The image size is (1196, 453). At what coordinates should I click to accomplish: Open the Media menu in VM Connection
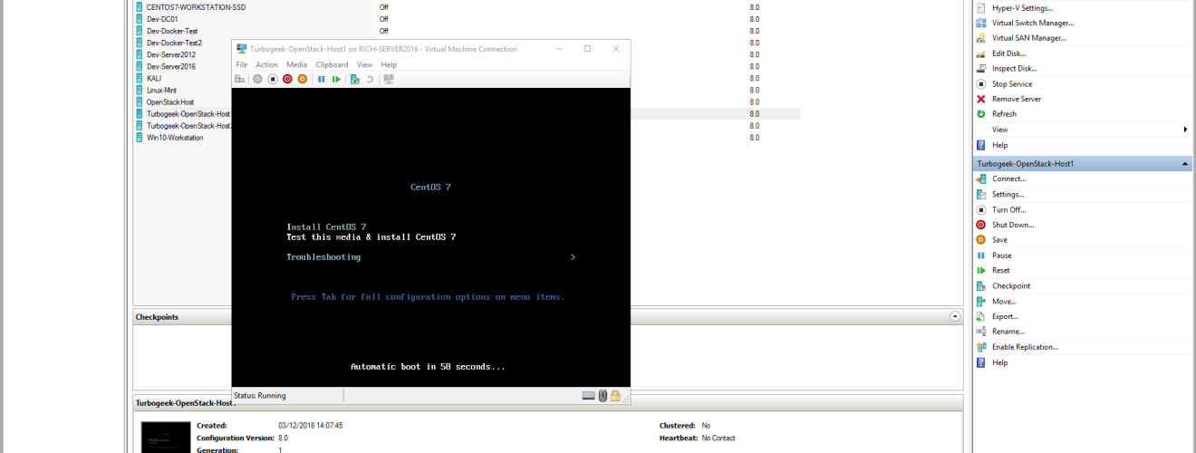pos(296,65)
